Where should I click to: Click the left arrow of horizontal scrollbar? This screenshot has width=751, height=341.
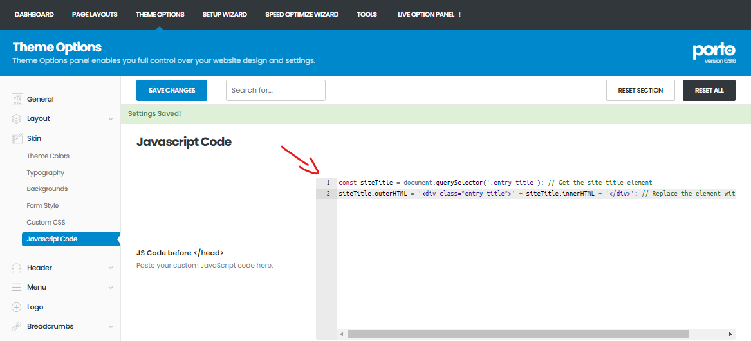(342, 335)
